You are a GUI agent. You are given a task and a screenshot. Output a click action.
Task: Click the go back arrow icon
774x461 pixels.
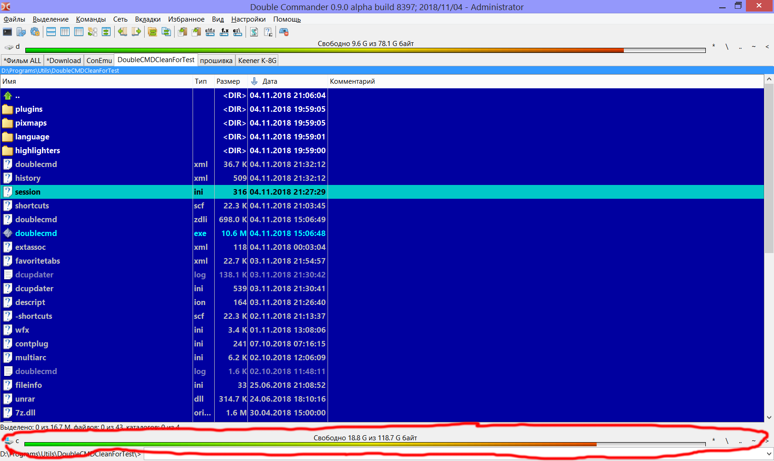click(x=122, y=32)
